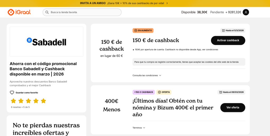Screen dimensions: 270x136
Task: Click the OFERTA percent badge icon
Action: pyautogui.click(x=160, y=92)
